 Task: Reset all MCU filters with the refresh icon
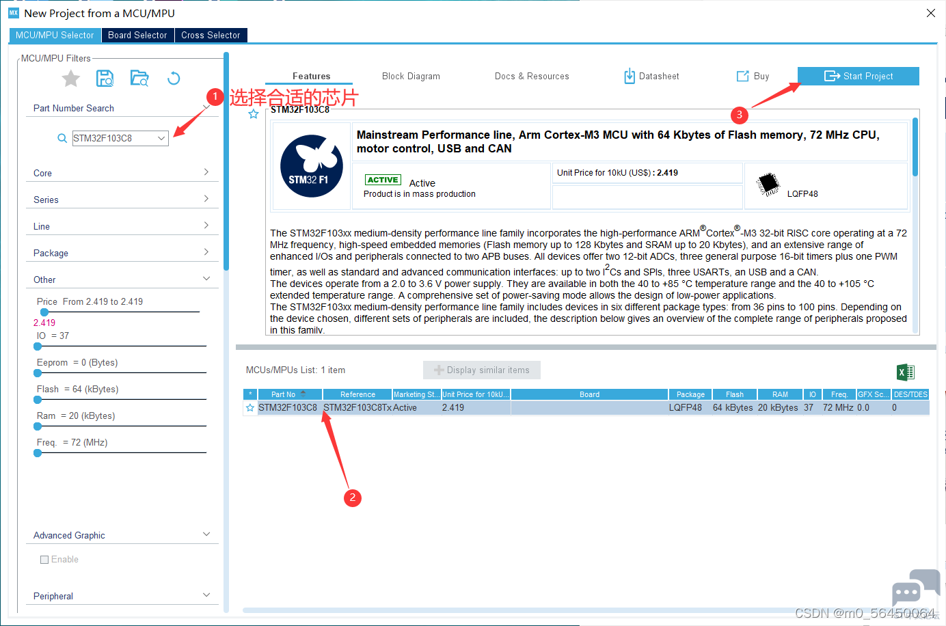174,79
